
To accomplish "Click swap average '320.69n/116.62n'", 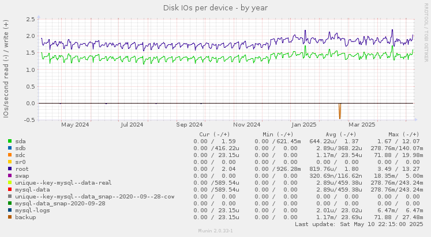I will (336, 176).
